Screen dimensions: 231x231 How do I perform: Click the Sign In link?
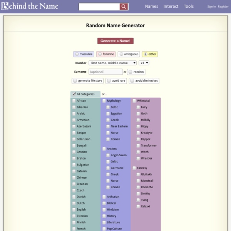click(x=211, y=7)
